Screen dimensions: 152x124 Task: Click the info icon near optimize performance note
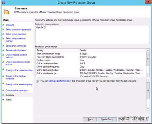point(37,81)
